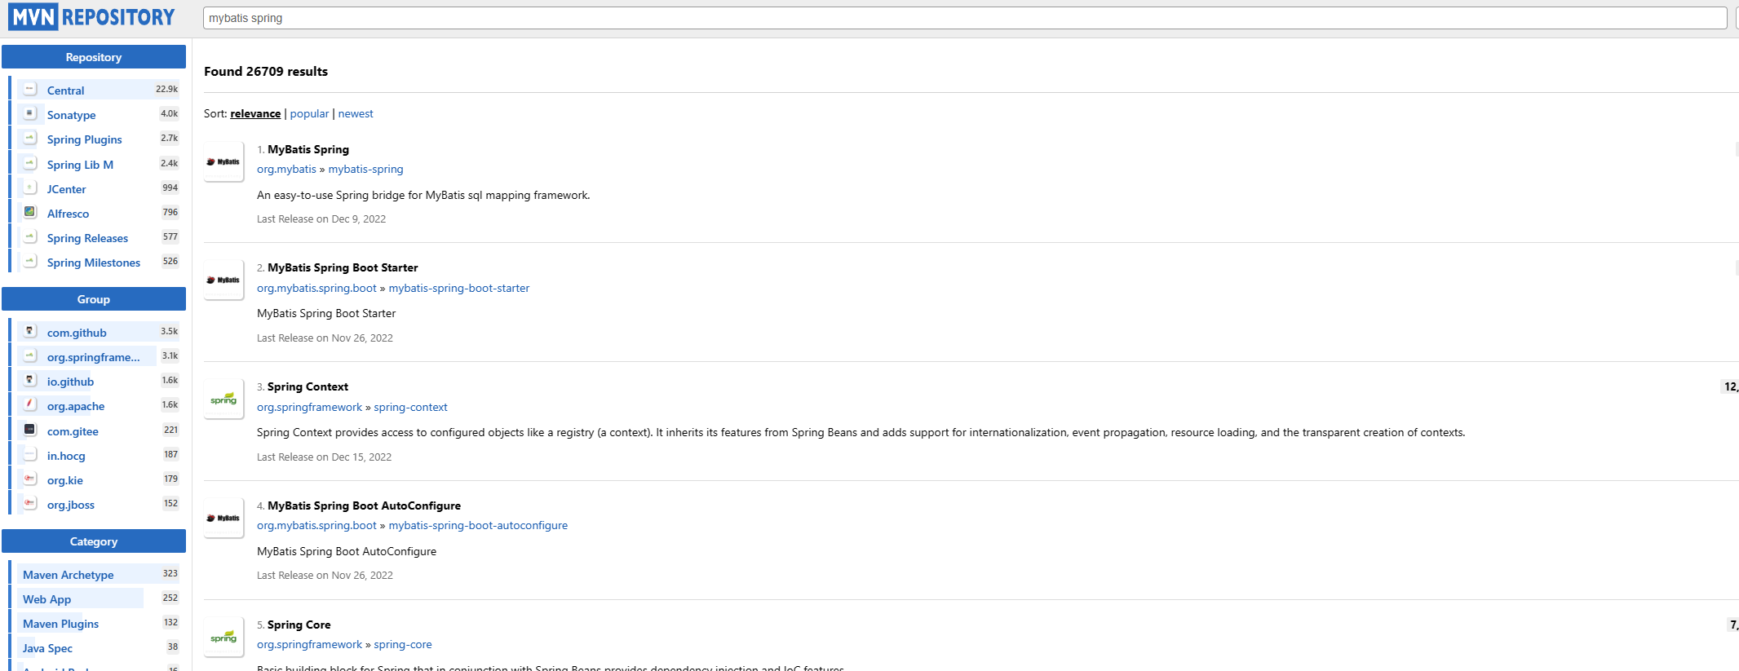Open mybatis-spring-boot-starter artifact link

point(459,289)
